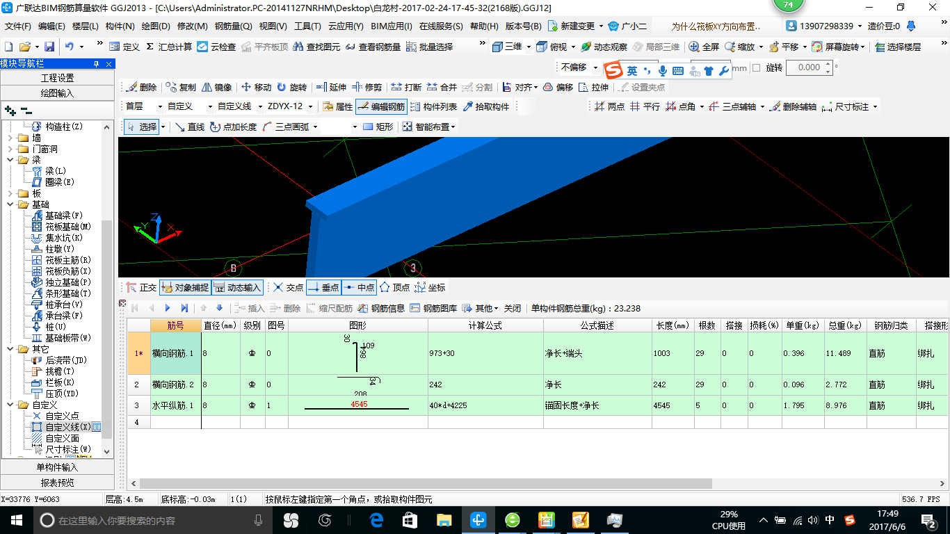Toggle 坐标 coordinate snap
950x534 pixels.
[430, 287]
